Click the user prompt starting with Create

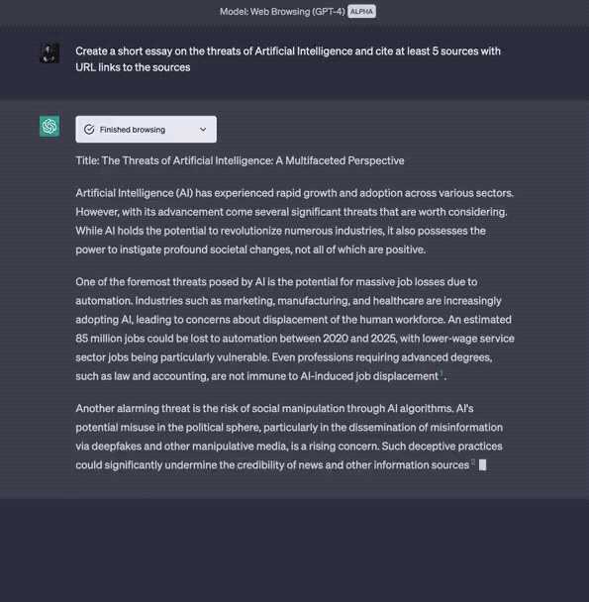pos(288,59)
